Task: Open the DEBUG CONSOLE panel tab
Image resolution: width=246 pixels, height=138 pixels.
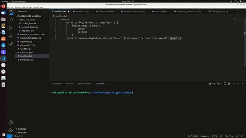Action: point(84,84)
